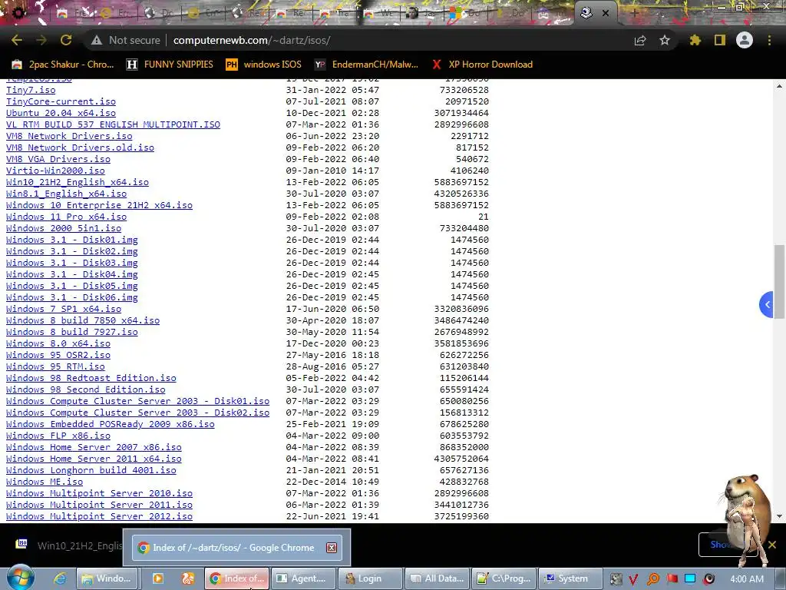Screen dimensions: 786x590
Task: Launch Internet Explorer from the taskbar
Action: [x=60, y=578]
